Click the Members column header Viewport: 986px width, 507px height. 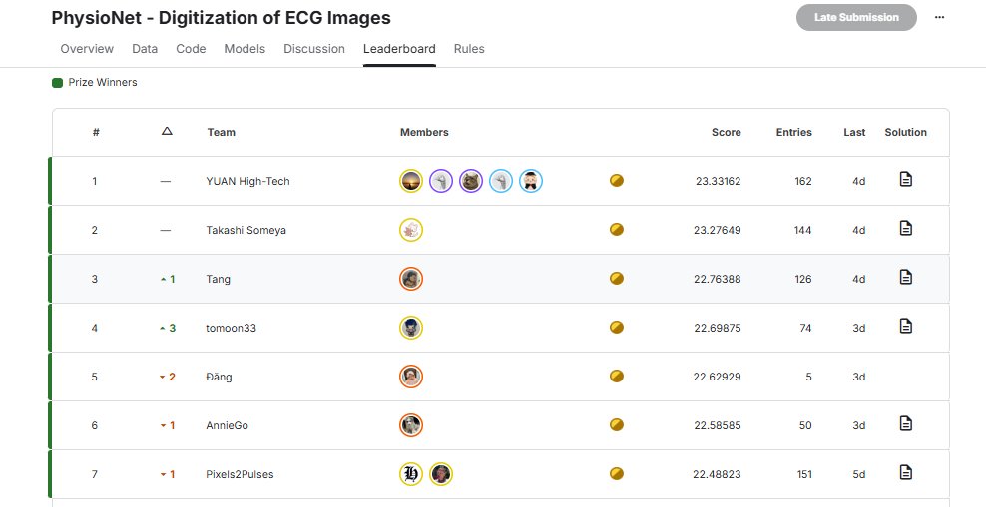click(x=424, y=133)
